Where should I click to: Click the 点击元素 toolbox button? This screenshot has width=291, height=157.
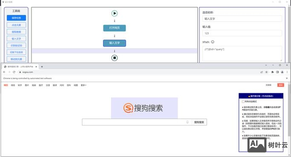[16, 25]
